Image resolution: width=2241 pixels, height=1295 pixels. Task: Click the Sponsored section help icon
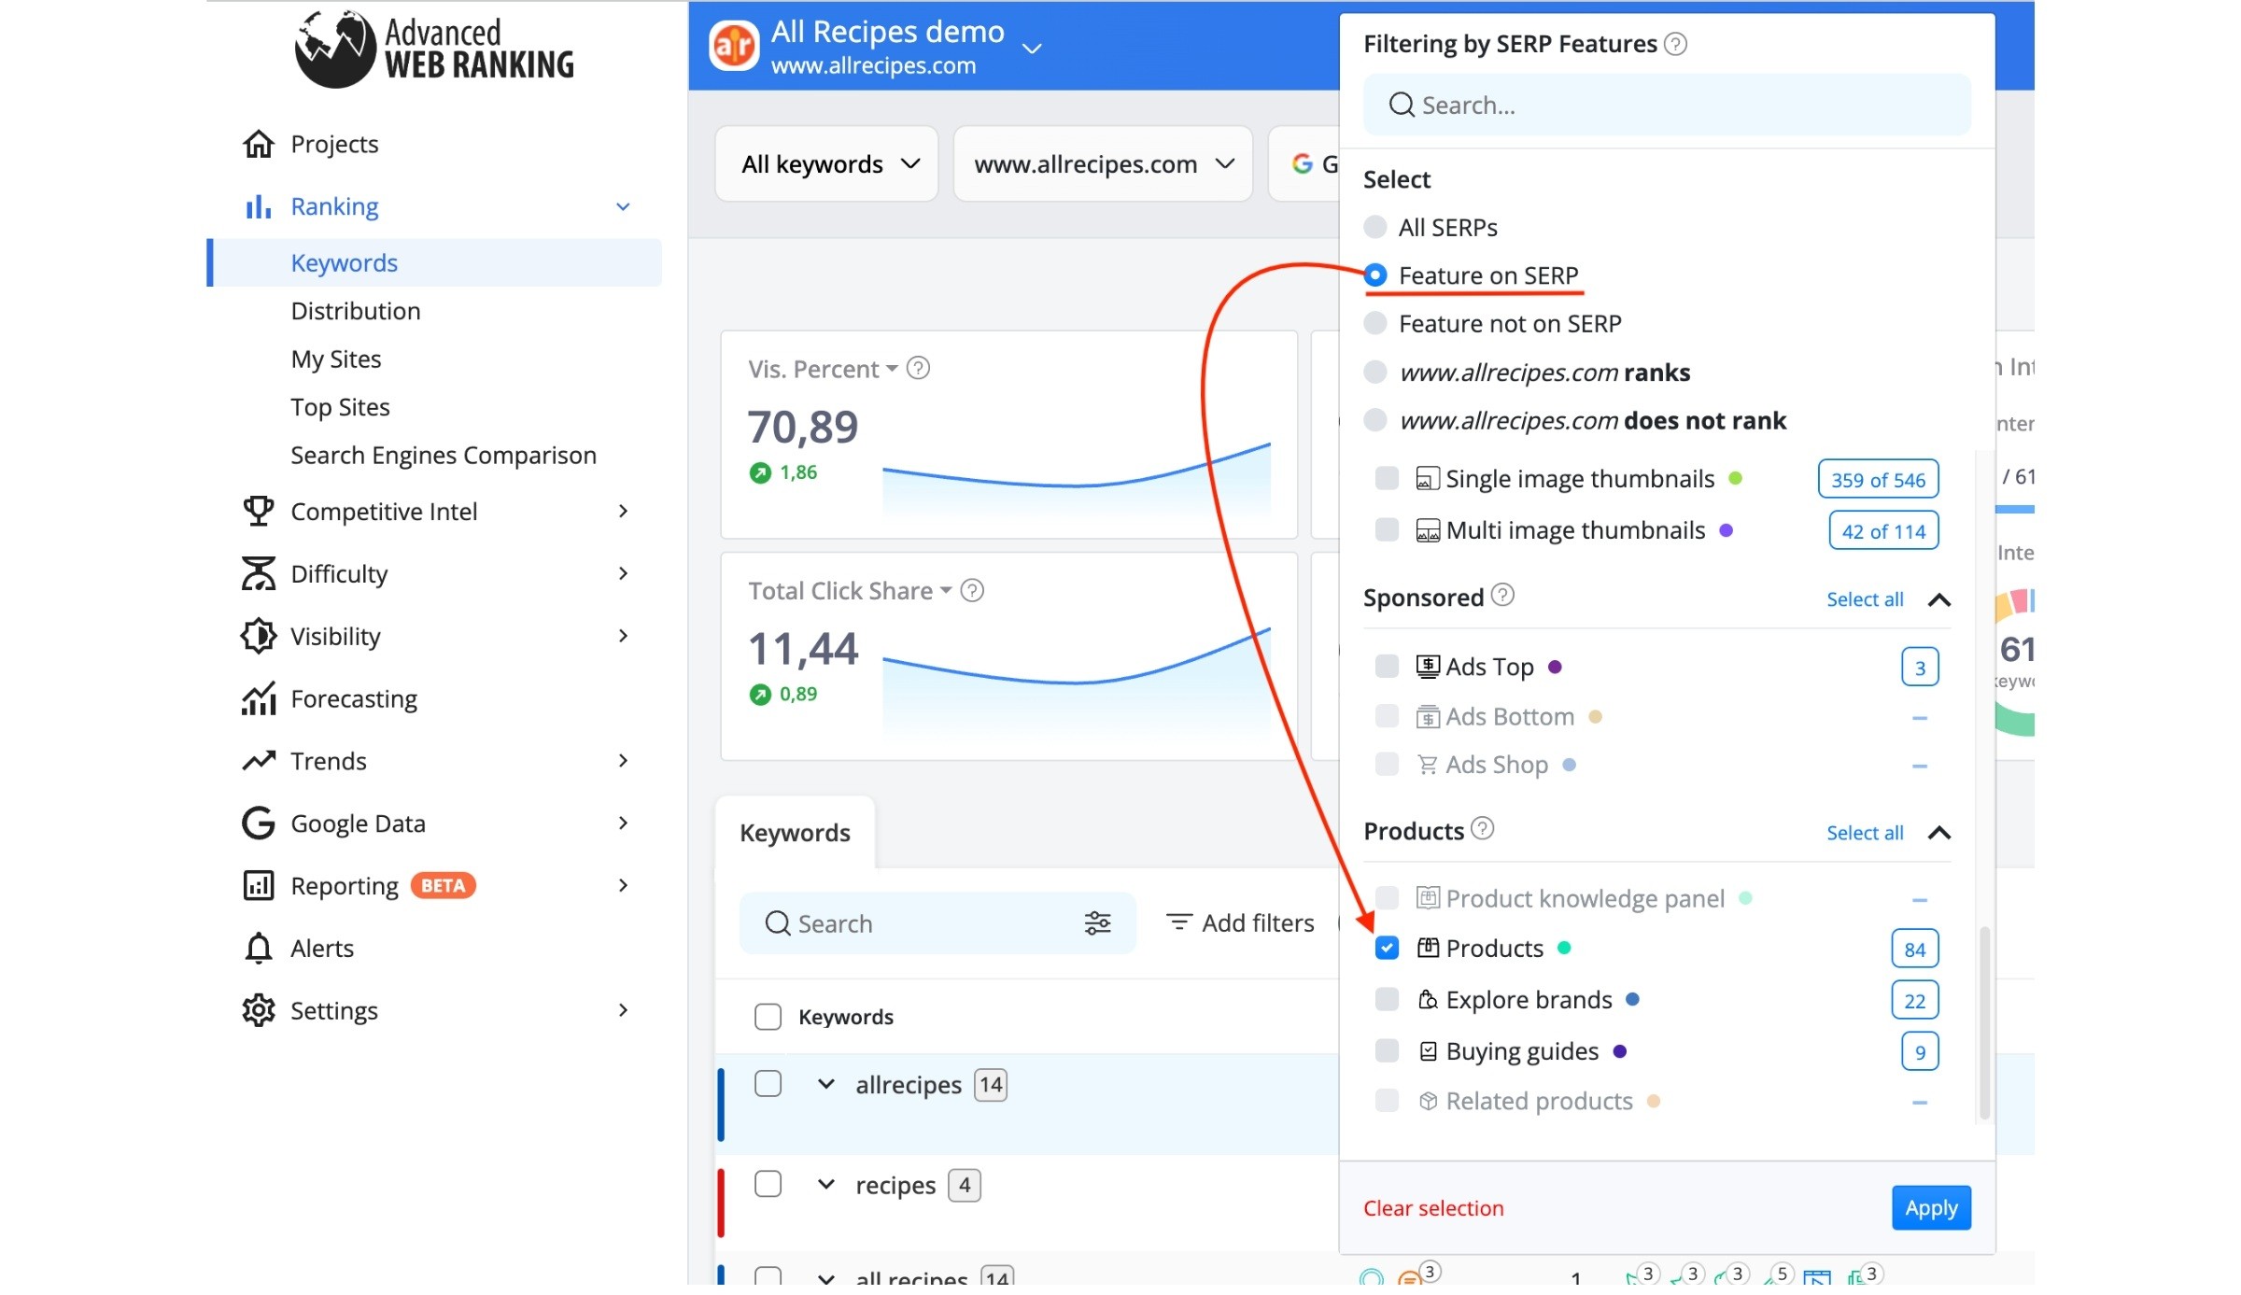1503,597
